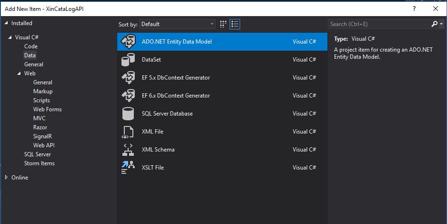Select the Scripts category
Image resolution: width=447 pixels, height=224 pixels.
(41, 100)
